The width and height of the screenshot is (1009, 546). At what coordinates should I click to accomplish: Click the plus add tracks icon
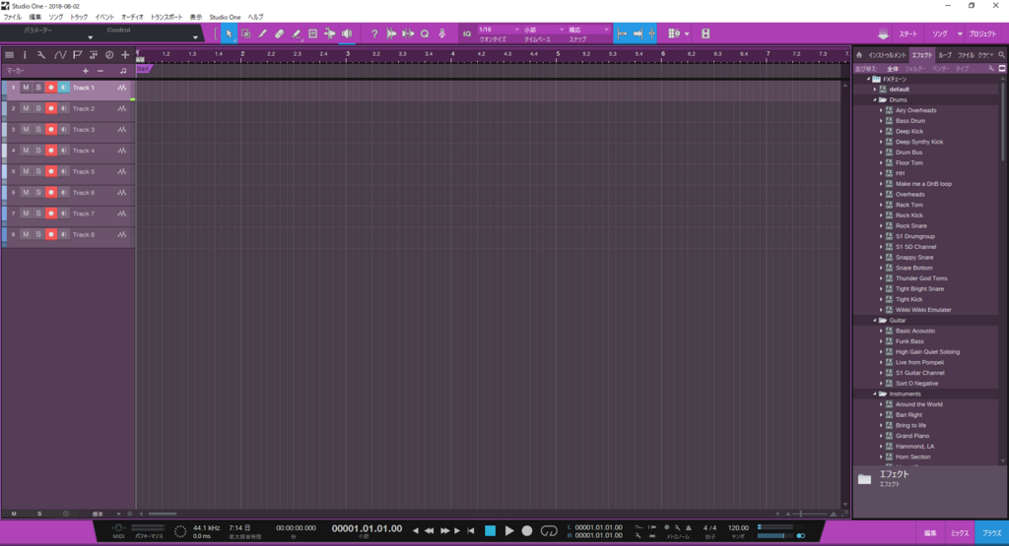(125, 55)
